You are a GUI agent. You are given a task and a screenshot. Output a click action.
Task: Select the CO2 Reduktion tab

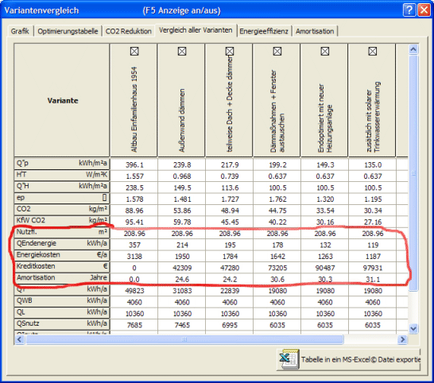click(x=129, y=31)
